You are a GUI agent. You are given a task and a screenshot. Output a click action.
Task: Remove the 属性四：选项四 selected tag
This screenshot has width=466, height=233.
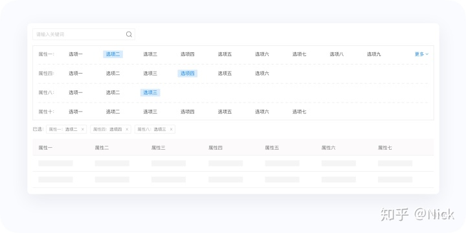pyautogui.click(x=127, y=129)
